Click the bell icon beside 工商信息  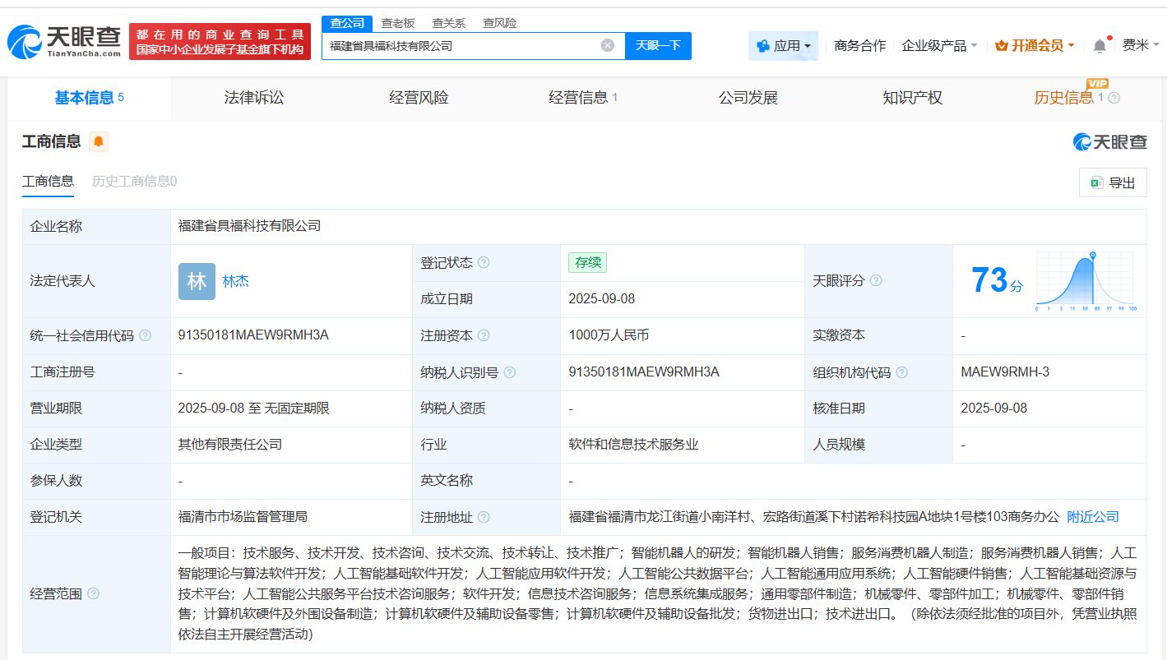[x=99, y=141]
